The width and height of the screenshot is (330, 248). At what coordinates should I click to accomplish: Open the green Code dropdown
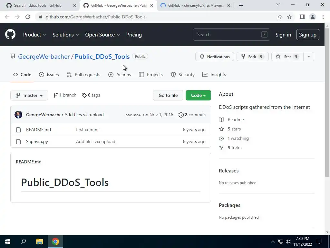[198, 95]
